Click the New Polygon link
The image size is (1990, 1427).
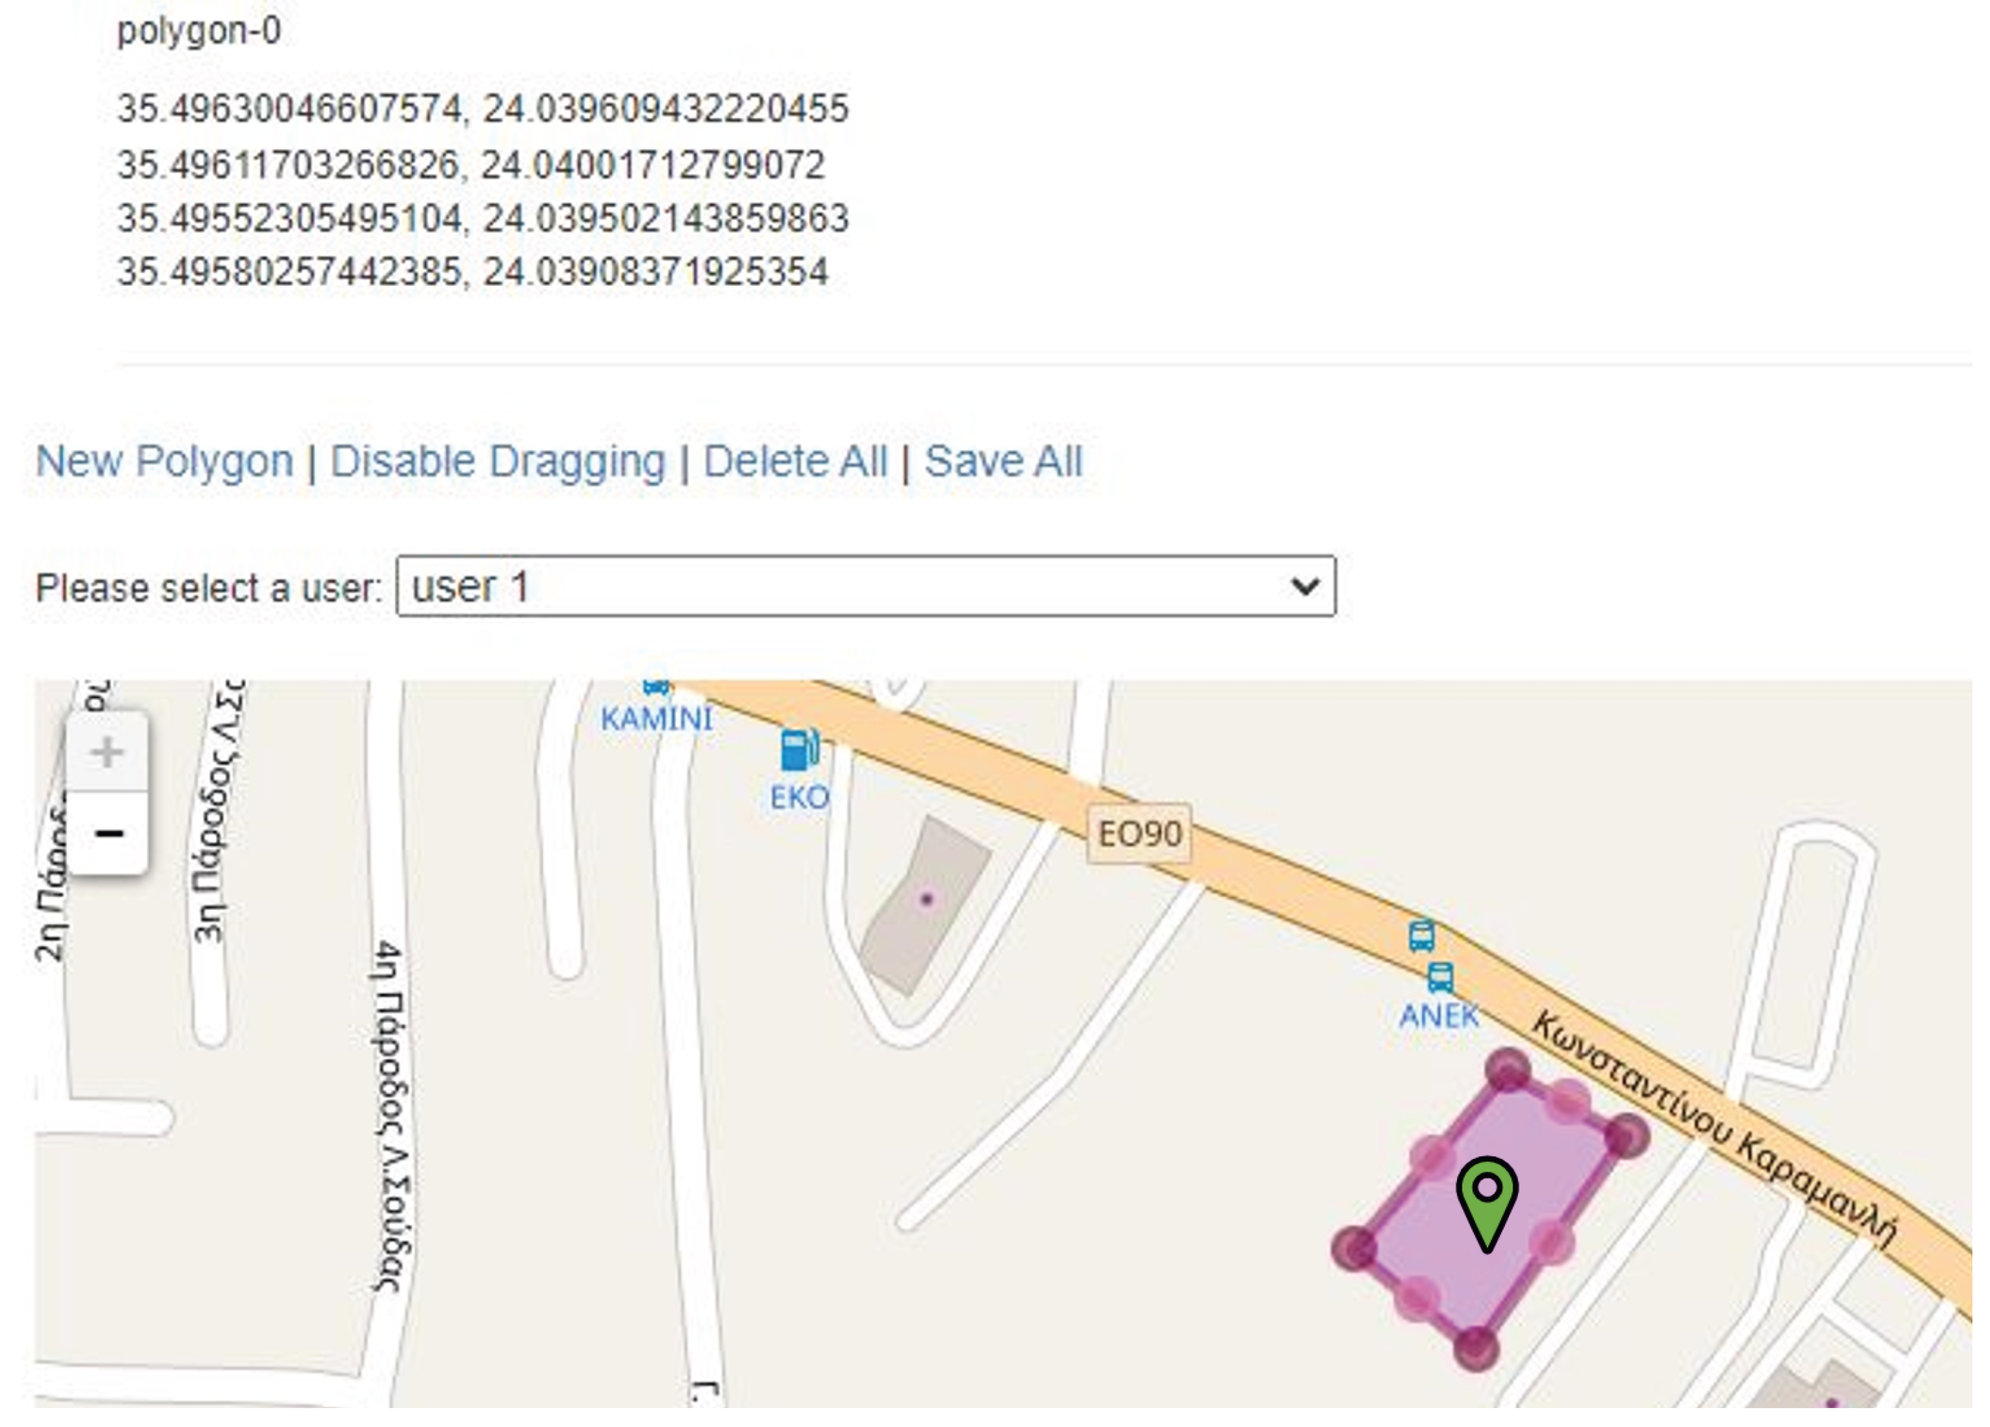click(x=164, y=461)
